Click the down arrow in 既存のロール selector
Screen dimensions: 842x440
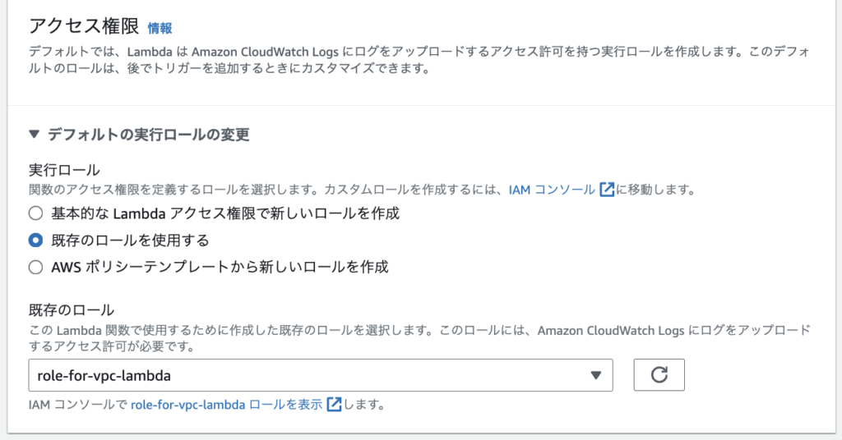tap(596, 376)
